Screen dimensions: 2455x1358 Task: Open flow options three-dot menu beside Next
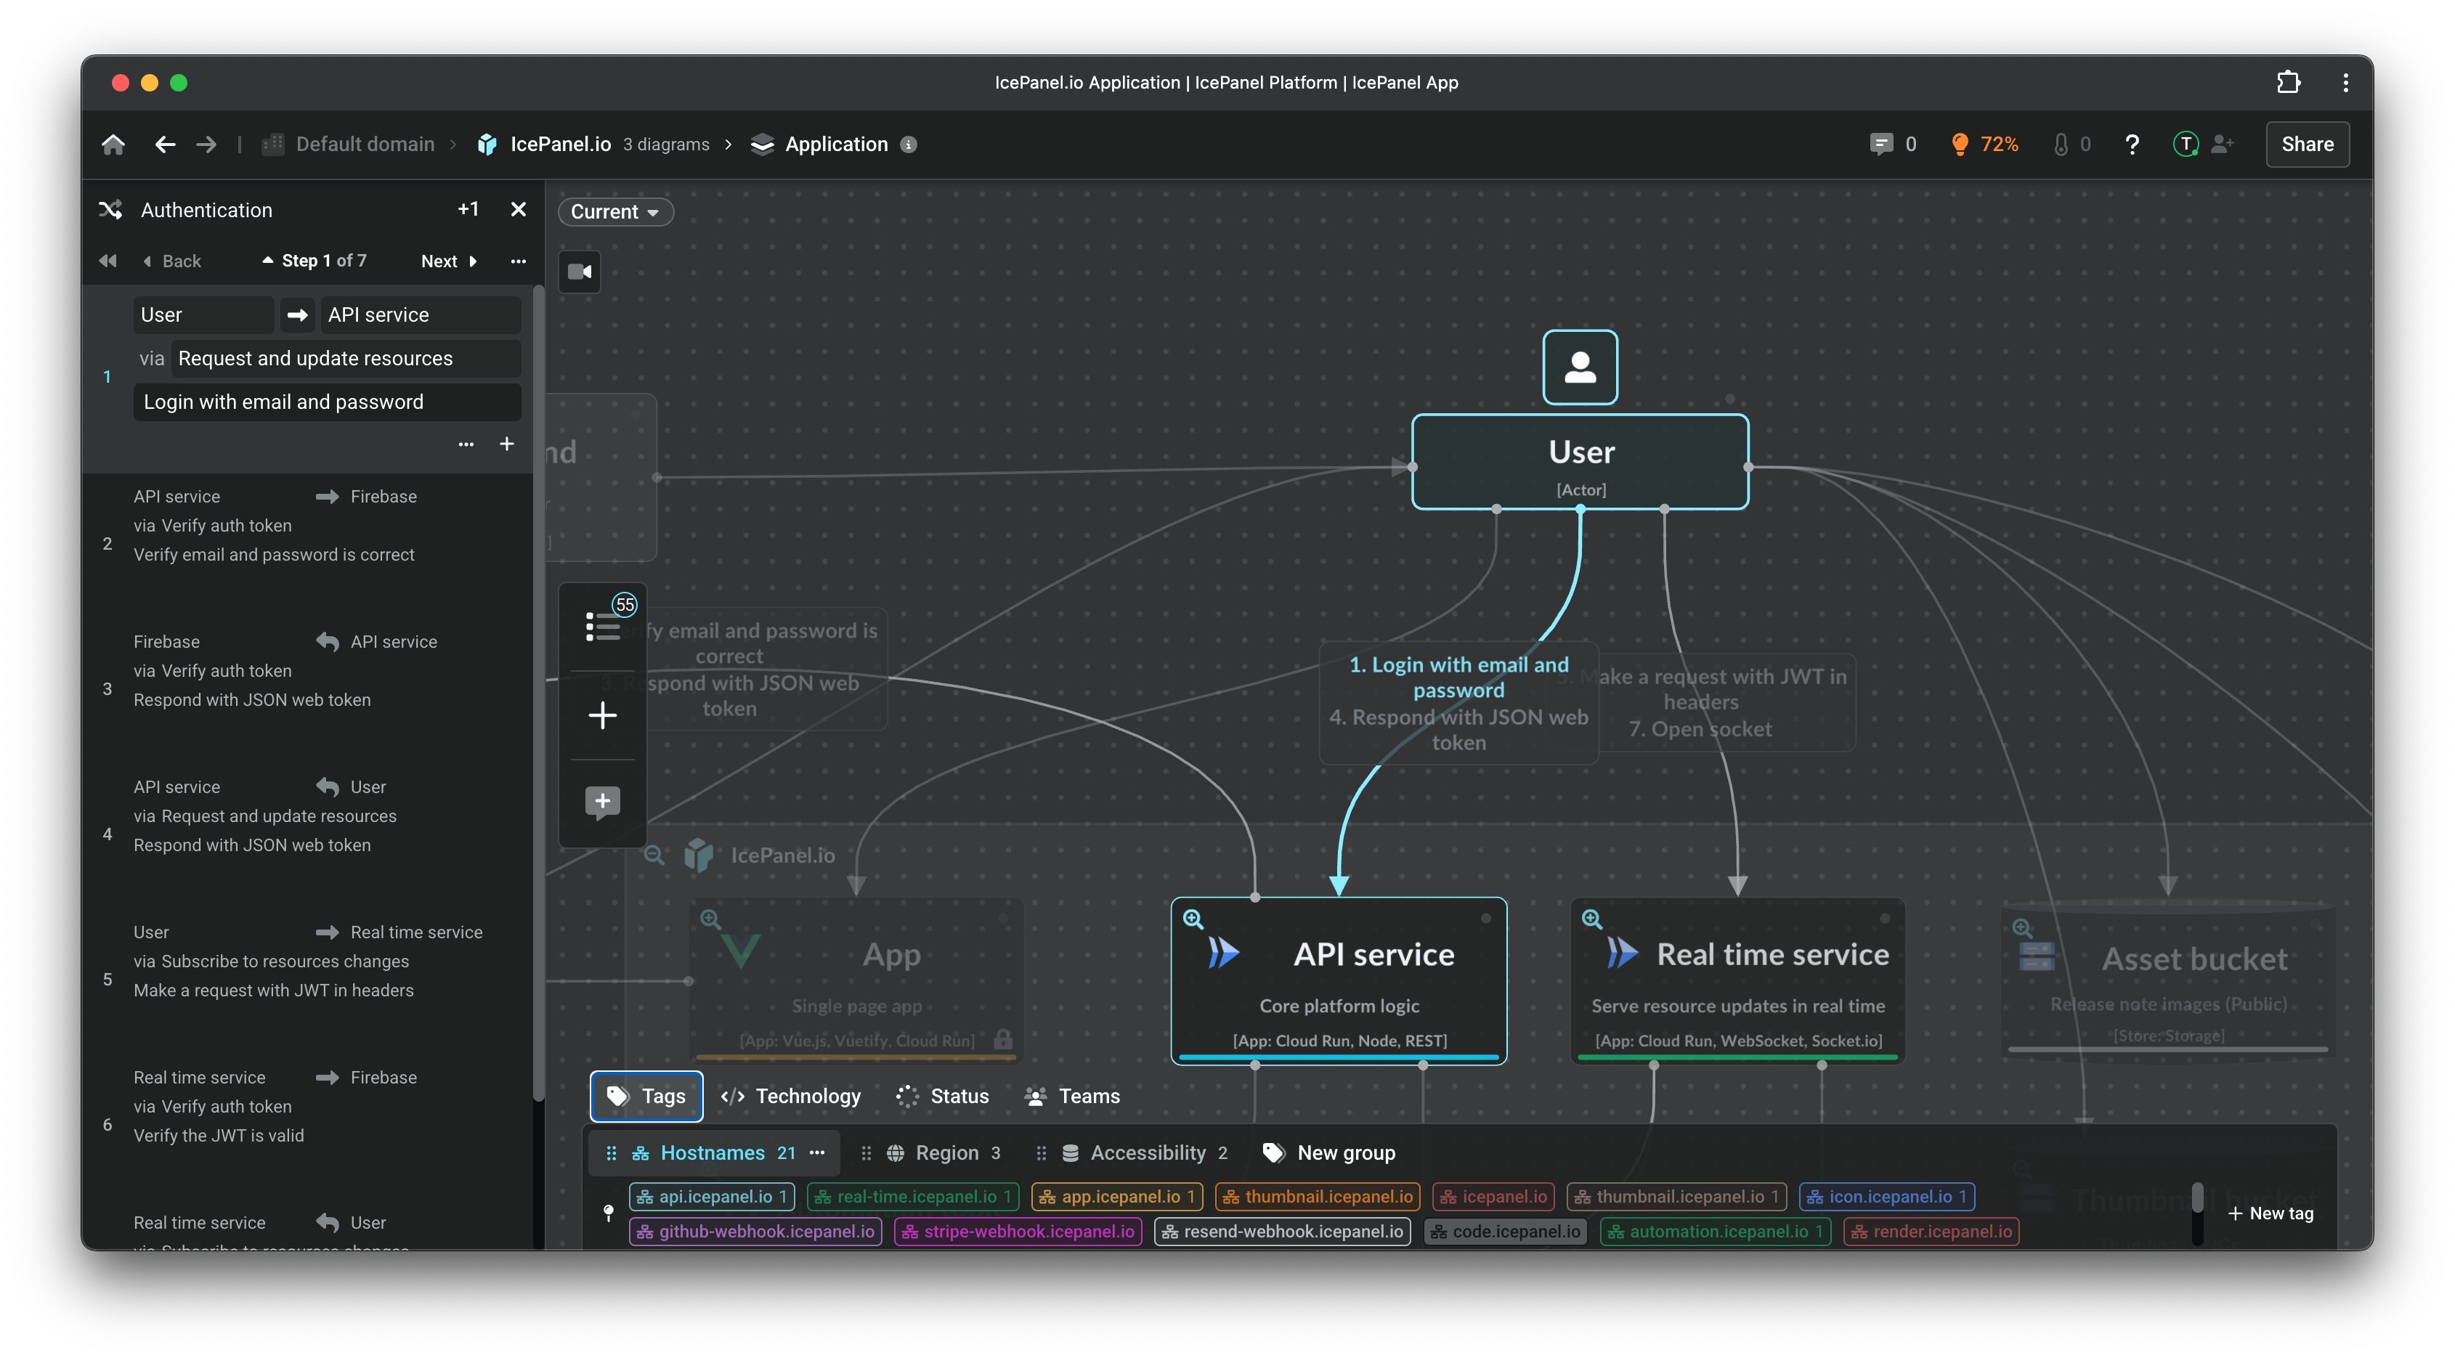(519, 260)
